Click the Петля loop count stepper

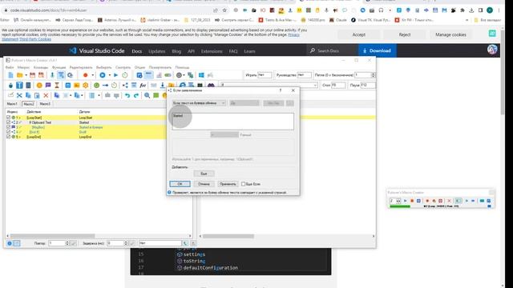tap(373, 75)
